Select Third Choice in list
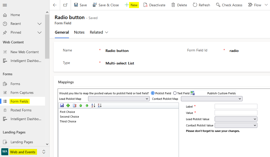Viewport: 270px width, 157px height. (x=68, y=121)
